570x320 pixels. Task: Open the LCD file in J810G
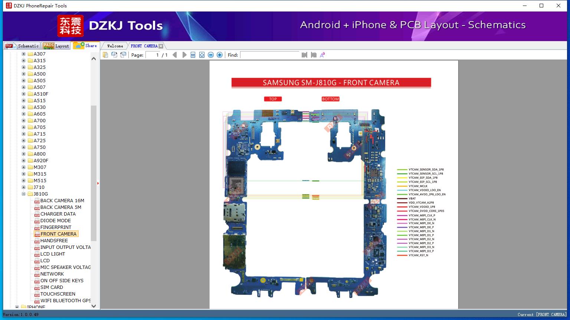45,261
